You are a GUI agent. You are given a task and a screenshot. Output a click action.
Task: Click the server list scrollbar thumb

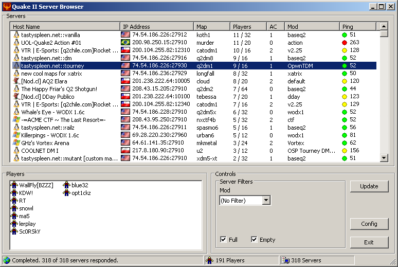384,33
